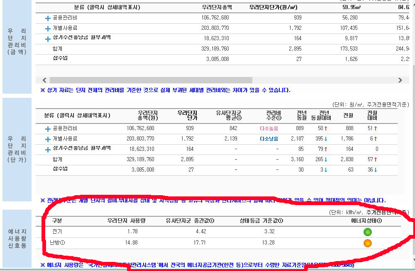The image size is (415, 271).
Task: Expand 개별사용료 row in the 금액 table
Action: (48, 29)
